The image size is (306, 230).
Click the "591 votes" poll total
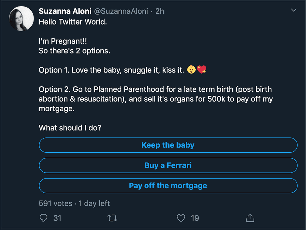[56, 204]
